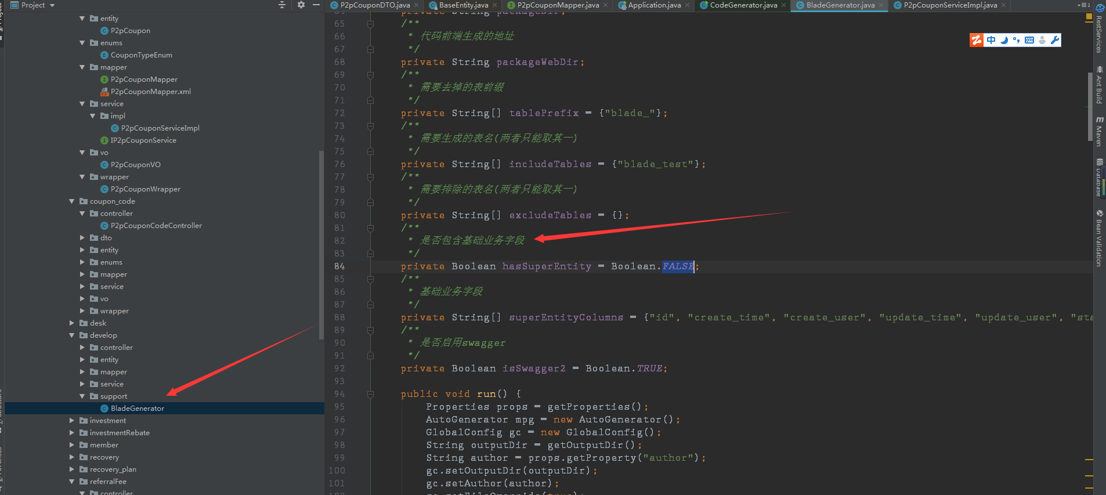Click the isSwagger2 field name
The height and width of the screenshot is (495, 1106).
tap(534, 368)
